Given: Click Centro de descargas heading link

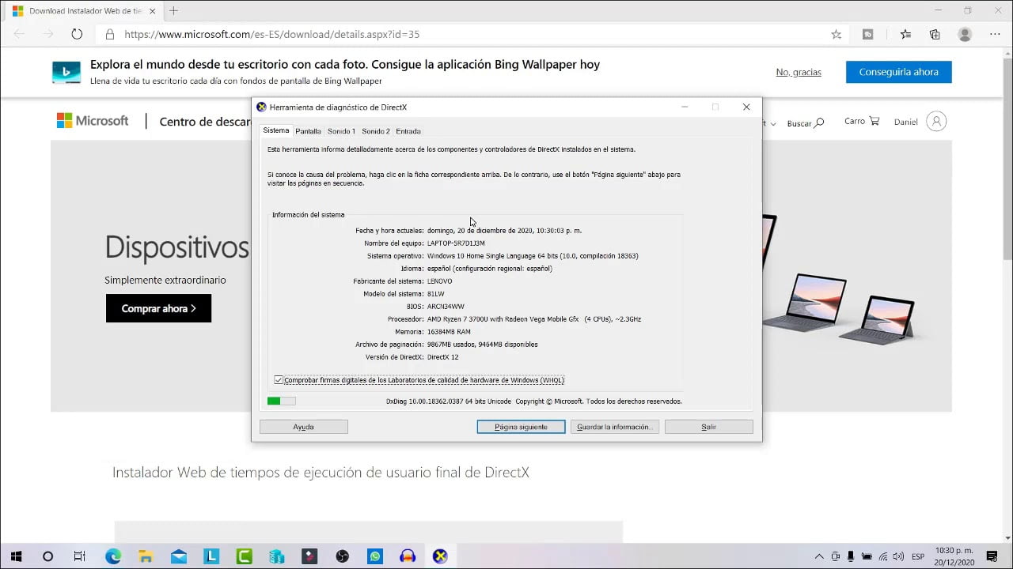Looking at the screenshot, I should pyautogui.click(x=205, y=122).
